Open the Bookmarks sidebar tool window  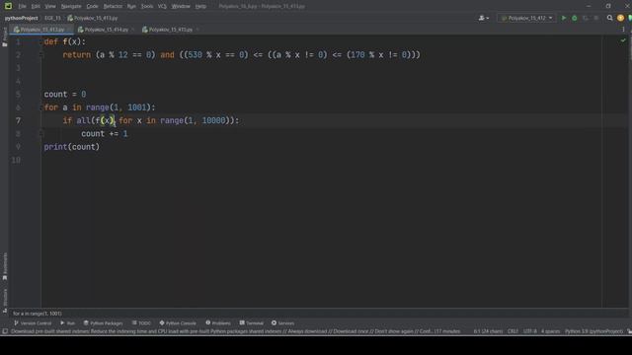pyautogui.click(x=4, y=266)
